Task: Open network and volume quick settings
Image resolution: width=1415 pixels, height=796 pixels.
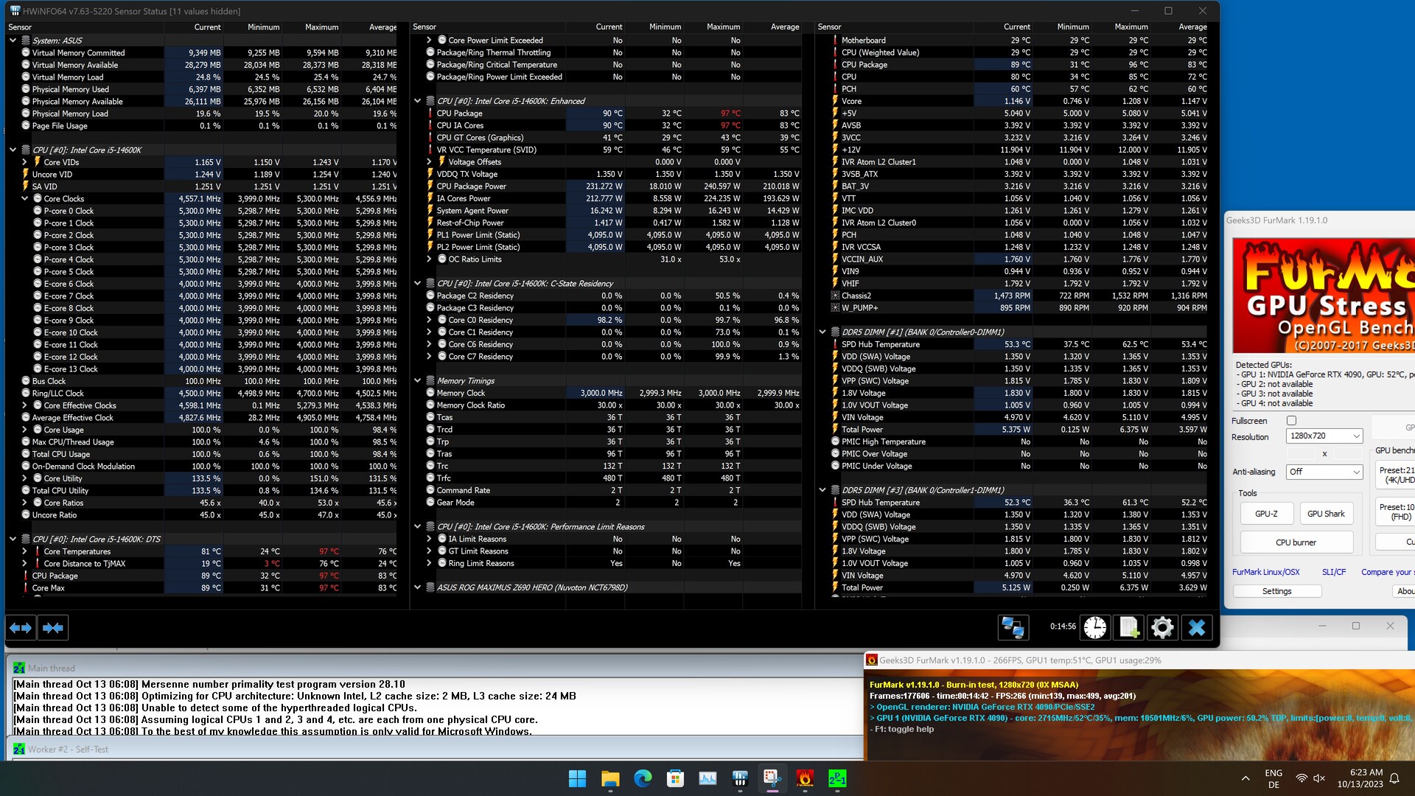Action: 1310,778
